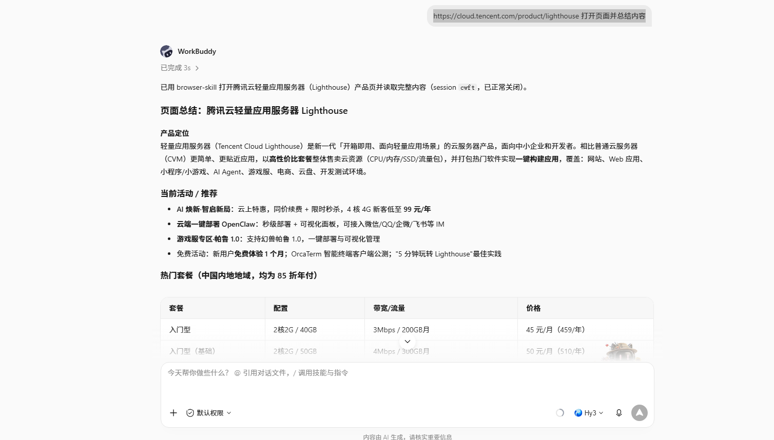Click the Hy3 model logo icon
The image size is (774, 440).
[578, 413]
